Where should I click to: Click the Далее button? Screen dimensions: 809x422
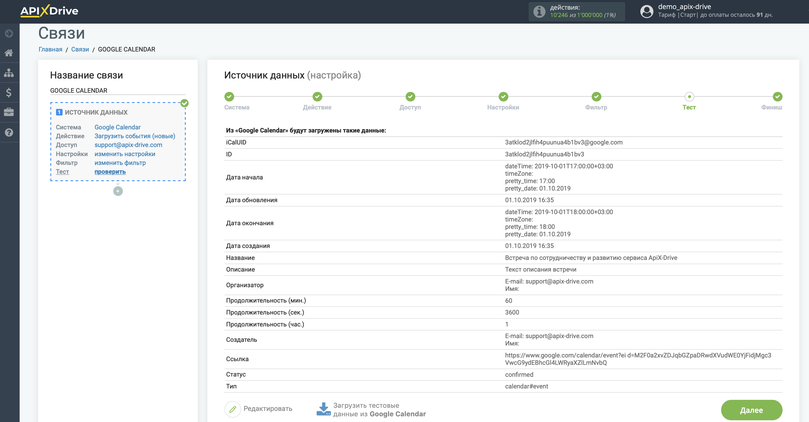tap(751, 410)
